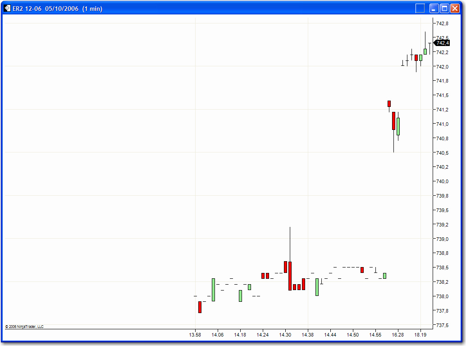Click the 739,2 price axis label
Screen dimensions: 466x346
pos(442,225)
